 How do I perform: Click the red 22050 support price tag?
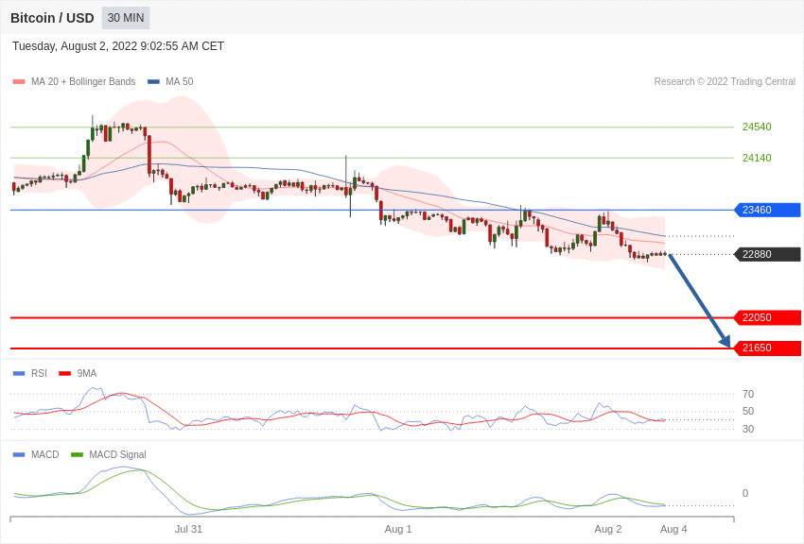tap(768, 317)
